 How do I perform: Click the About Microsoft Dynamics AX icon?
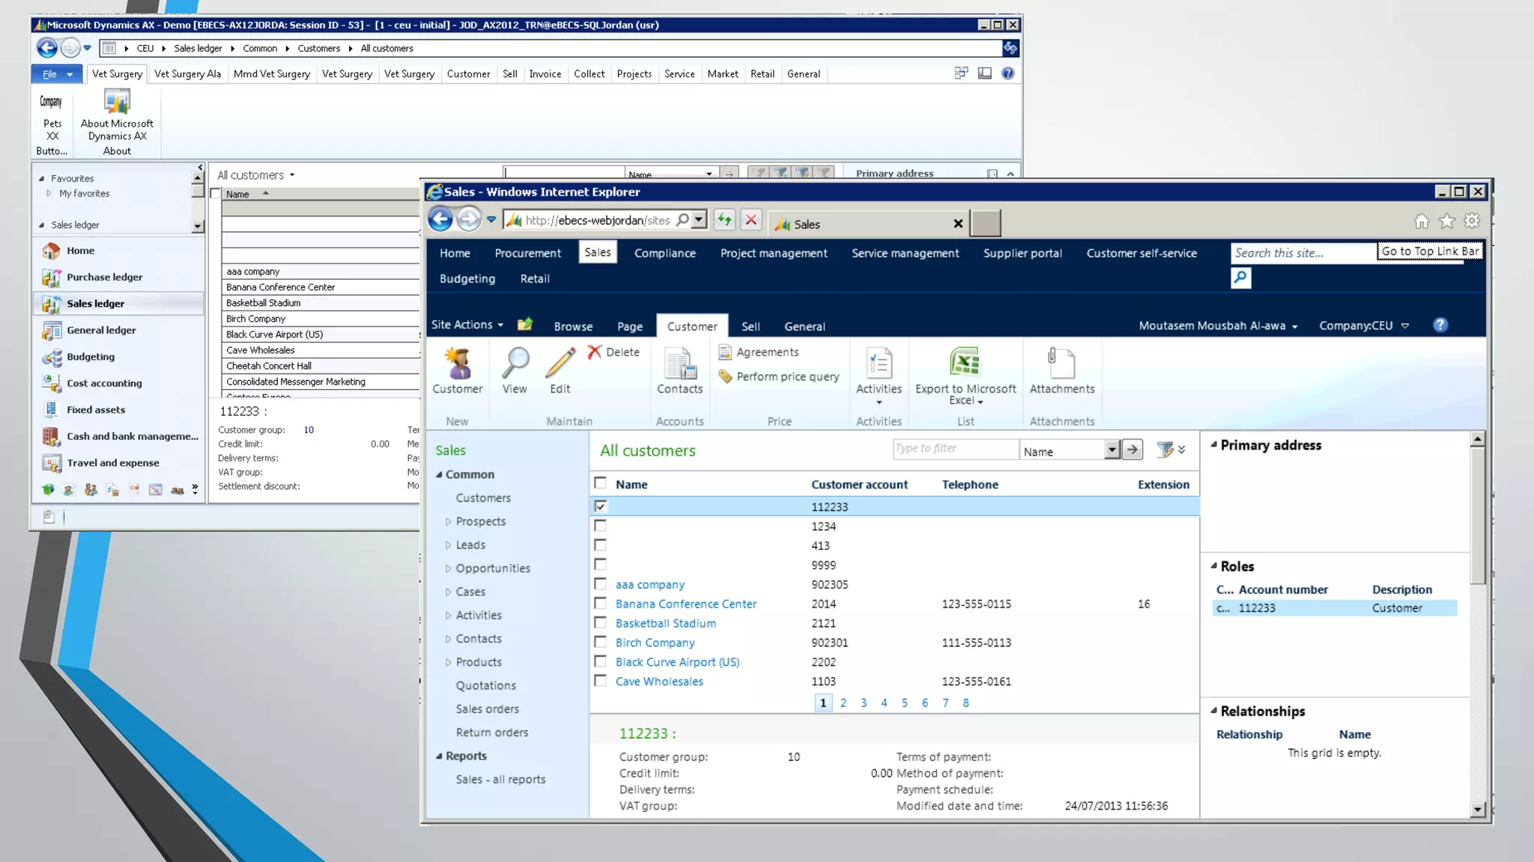[x=117, y=103]
